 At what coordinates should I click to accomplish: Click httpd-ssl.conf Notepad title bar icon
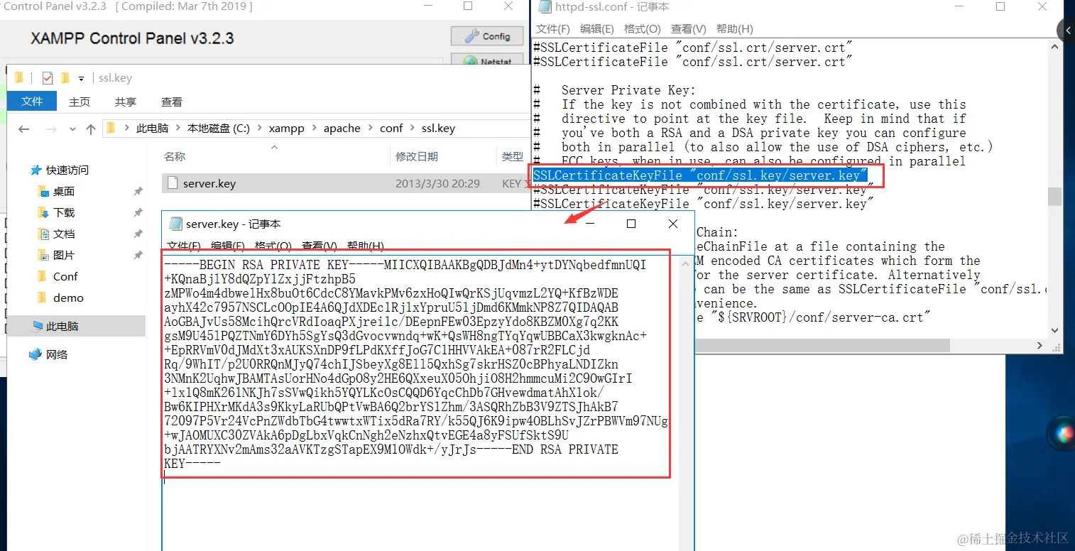545,7
